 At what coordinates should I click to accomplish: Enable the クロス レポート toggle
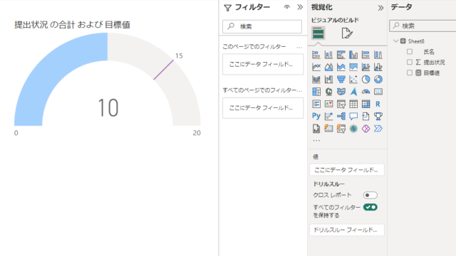coord(370,195)
